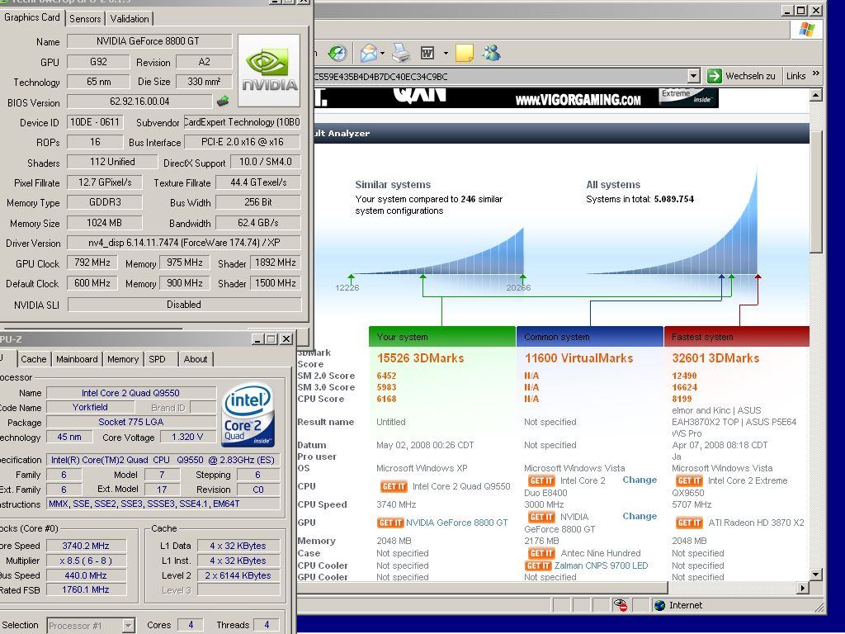Open Zalman CNPS 9700 LED link
The image size is (845, 634).
pyautogui.click(x=601, y=565)
